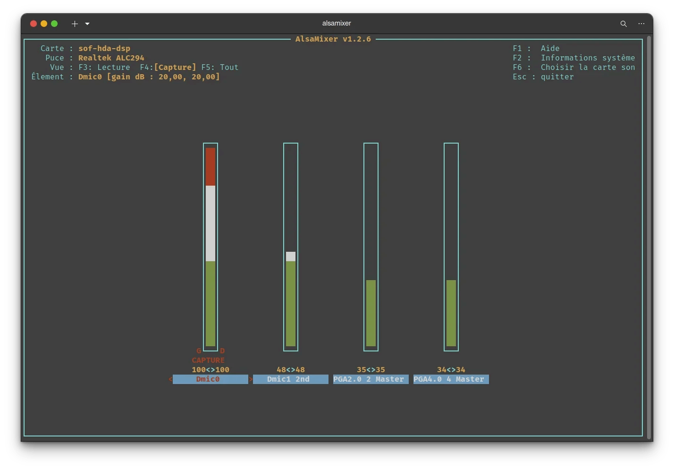Image resolution: width=674 pixels, height=470 pixels.
Task: Click the Dmic1 2nd volume bar
Action: point(291,247)
